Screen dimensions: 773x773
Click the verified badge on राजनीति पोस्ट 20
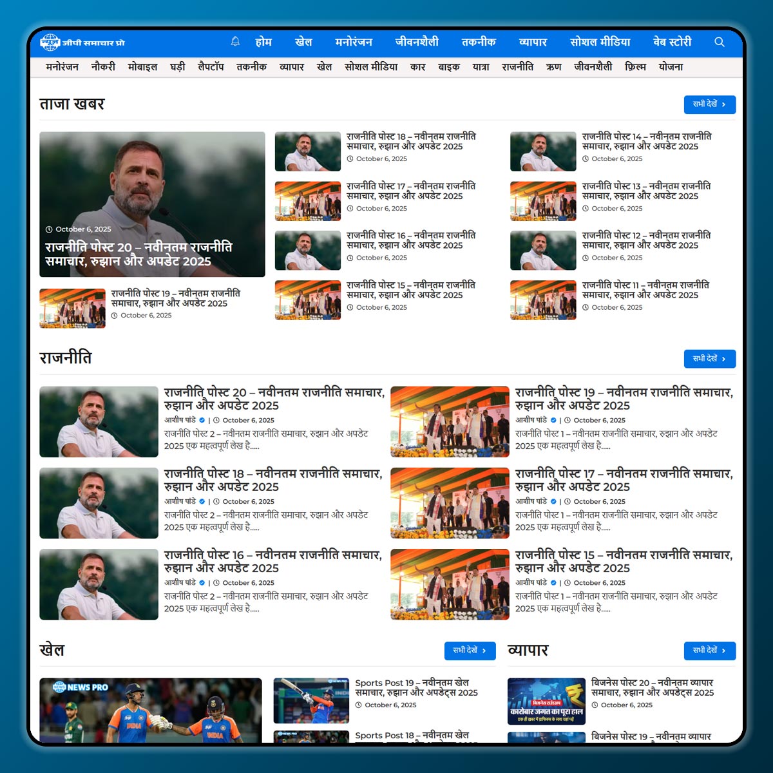(202, 420)
